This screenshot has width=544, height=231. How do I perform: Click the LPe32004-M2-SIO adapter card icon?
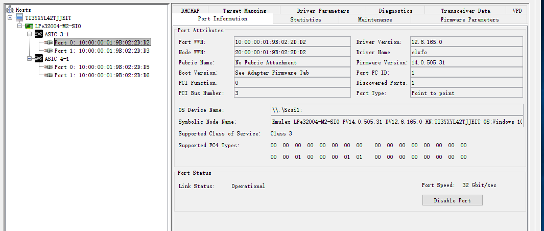(29, 26)
